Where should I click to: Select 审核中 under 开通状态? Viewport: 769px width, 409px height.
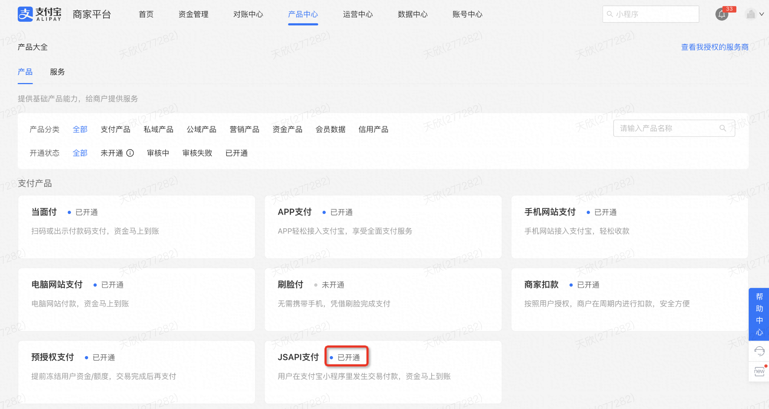coord(158,153)
